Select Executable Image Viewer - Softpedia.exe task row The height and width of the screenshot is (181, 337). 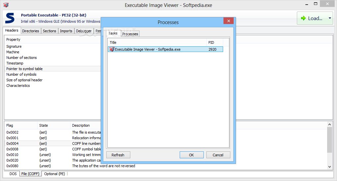click(x=165, y=49)
